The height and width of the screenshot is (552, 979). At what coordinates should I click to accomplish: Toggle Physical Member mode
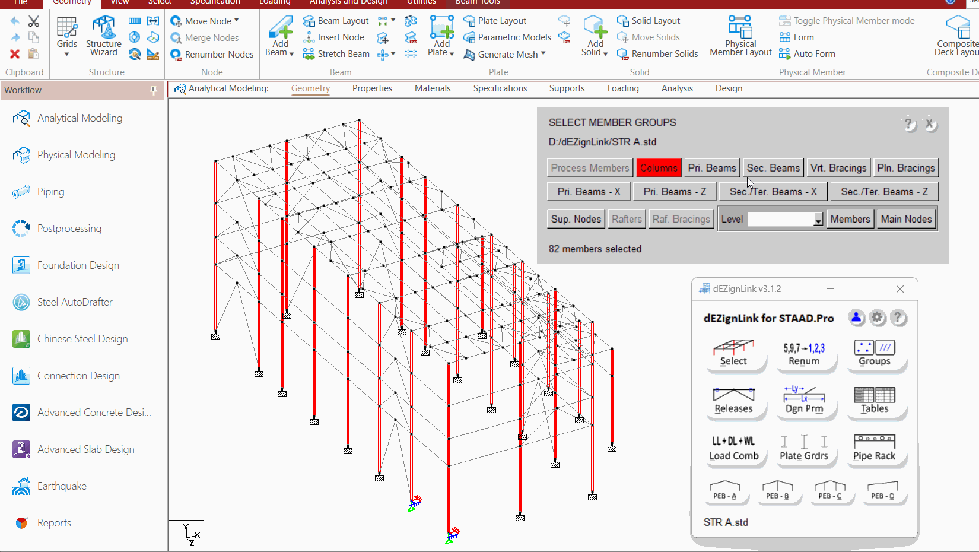pos(847,21)
